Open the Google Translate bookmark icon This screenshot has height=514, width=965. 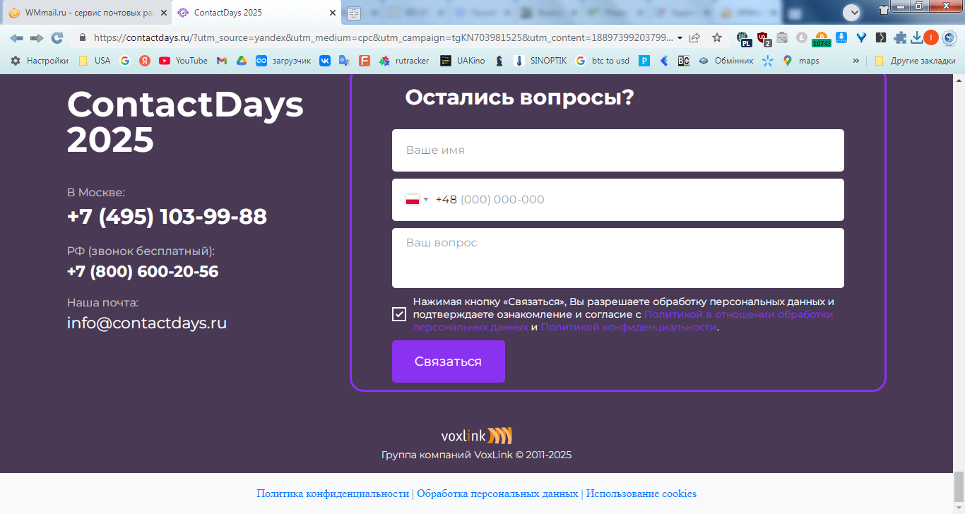point(345,61)
